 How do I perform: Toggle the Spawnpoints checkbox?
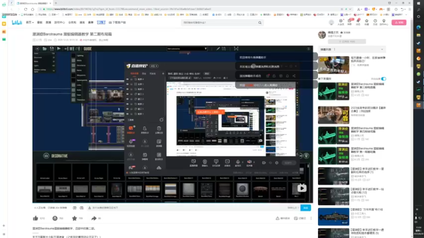tap(73, 80)
